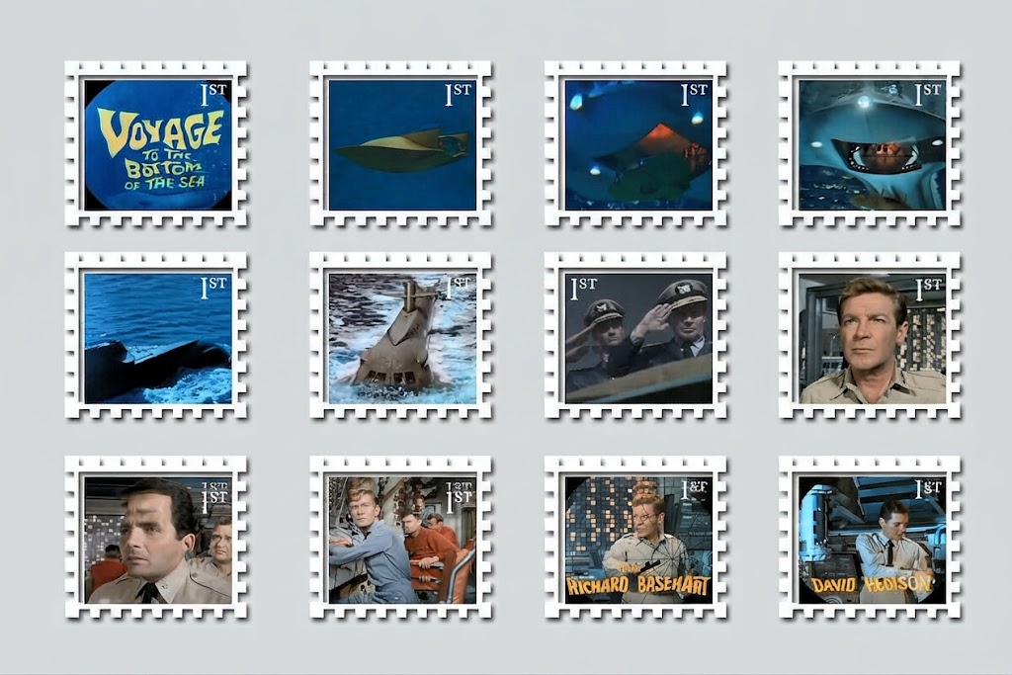Select the Voyage to the Bottom of the Sea title stamp
This screenshot has height=675, width=1012.
[x=156, y=144]
